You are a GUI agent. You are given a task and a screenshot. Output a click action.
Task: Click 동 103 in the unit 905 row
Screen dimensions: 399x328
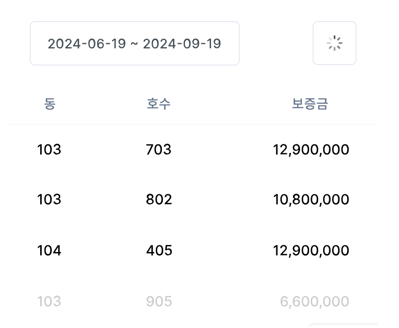[49, 301]
